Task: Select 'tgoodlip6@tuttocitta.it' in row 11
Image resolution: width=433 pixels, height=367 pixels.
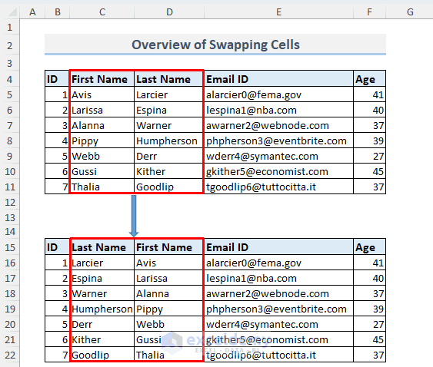Action: coord(278,187)
